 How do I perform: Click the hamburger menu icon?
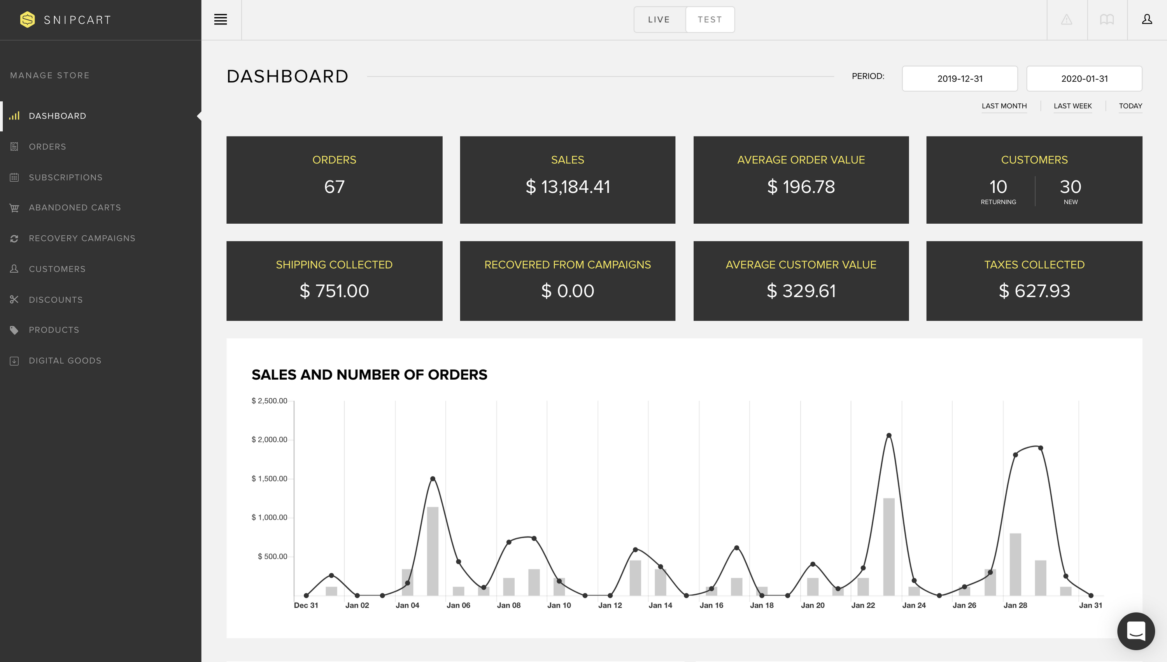(x=221, y=19)
